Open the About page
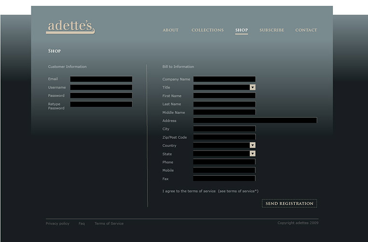The width and height of the screenshot is (368, 242). 170,30
